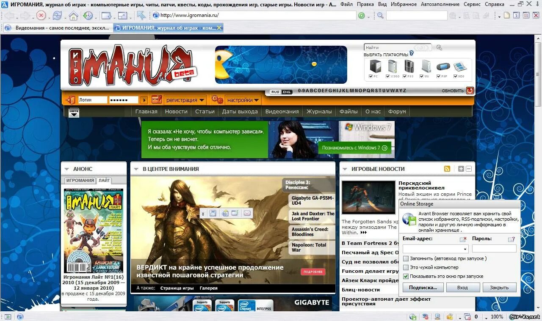Click the orange RSS feed icon in Игровые новости
The width and height of the screenshot is (542, 321).
click(447, 169)
